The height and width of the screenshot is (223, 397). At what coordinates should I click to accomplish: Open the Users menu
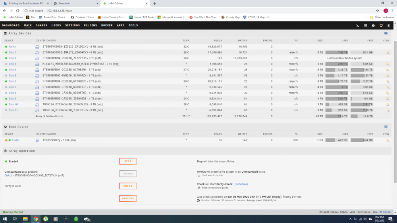56,25
